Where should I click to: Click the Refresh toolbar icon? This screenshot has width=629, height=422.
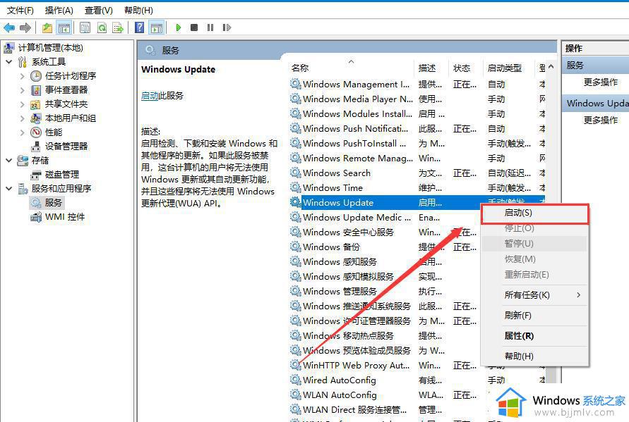click(102, 27)
